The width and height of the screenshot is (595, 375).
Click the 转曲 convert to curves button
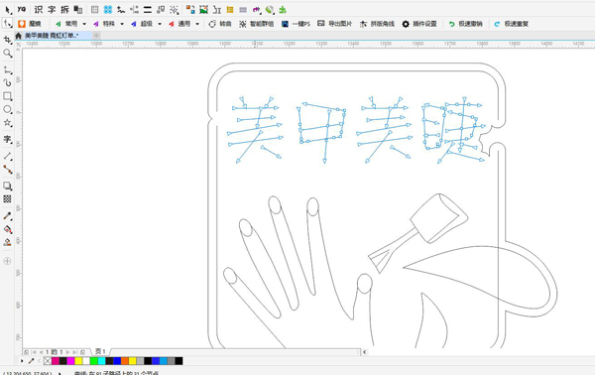tap(220, 24)
